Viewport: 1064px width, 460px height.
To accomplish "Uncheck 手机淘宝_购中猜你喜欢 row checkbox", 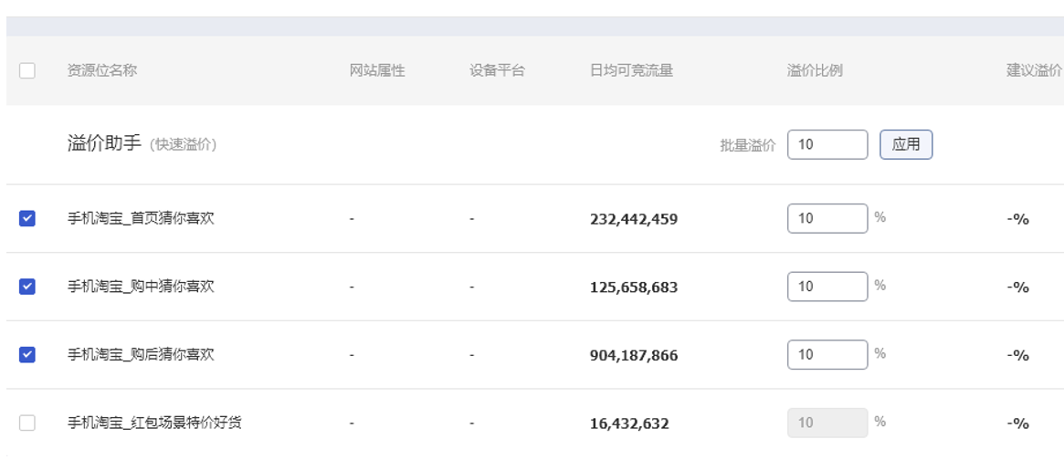I will tap(27, 287).
